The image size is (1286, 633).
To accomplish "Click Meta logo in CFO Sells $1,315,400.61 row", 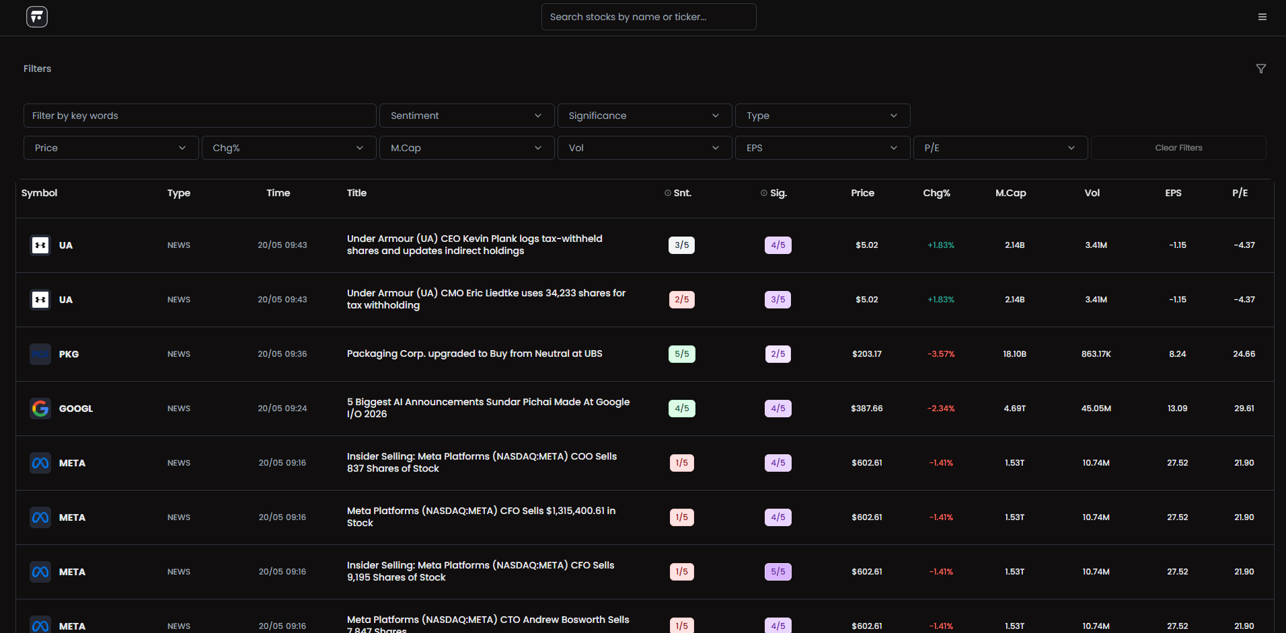I will pyautogui.click(x=40, y=517).
